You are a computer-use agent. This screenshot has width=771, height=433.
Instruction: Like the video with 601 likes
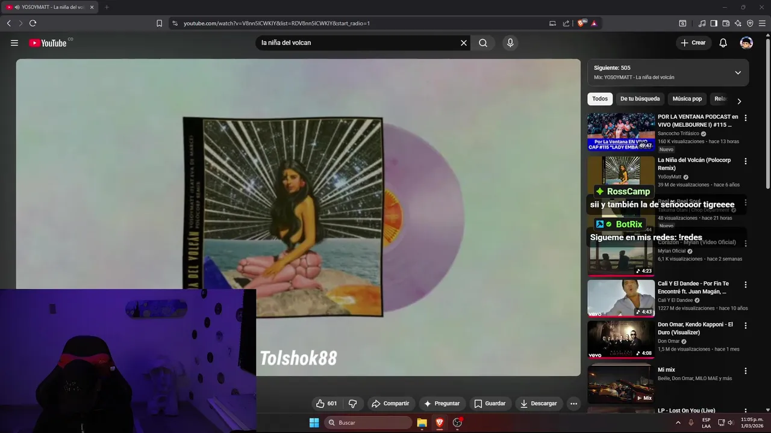tap(326, 404)
